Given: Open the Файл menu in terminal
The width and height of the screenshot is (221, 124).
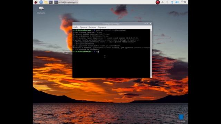Looking at the screenshot, I should [76, 27].
